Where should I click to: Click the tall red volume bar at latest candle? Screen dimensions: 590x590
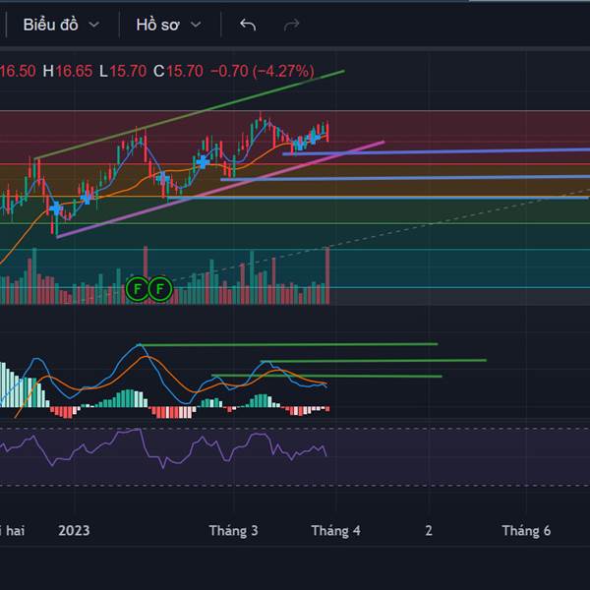(326, 275)
